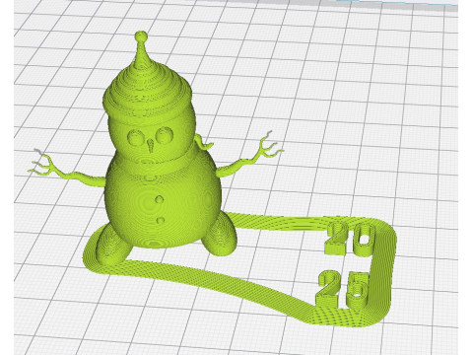The image size is (473, 355).
Task: Click the raised number 20
Action: pos(351,239)
